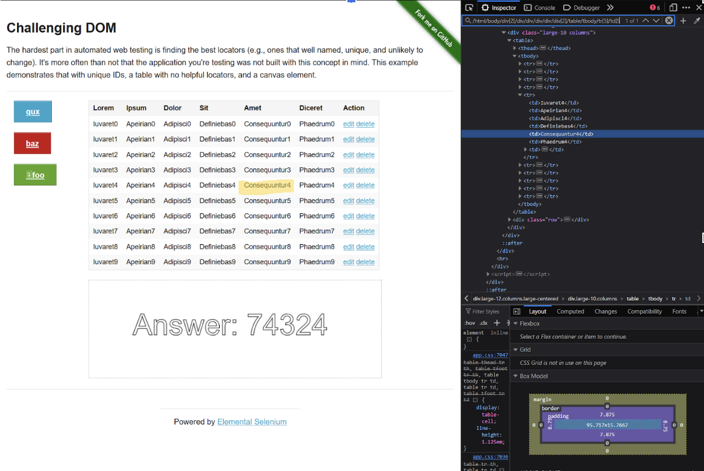Screen dimensions: 704x471
Task: Select the eyedropper color picker tool
Action: coord(697,21)
